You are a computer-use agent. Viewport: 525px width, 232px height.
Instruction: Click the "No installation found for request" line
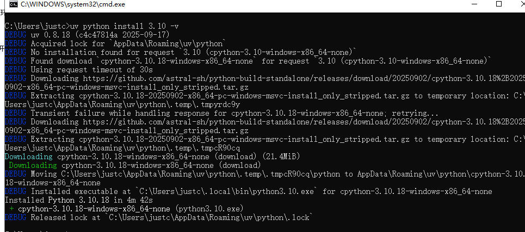[x=193, y=52]
